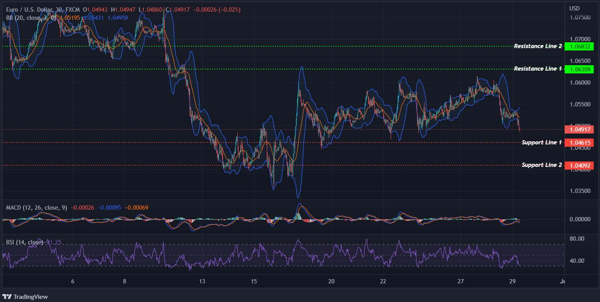Click the MACD value -0.00026 in the legend
The width and height of the screenshot is (600, 302).
[x=82, y=208]
